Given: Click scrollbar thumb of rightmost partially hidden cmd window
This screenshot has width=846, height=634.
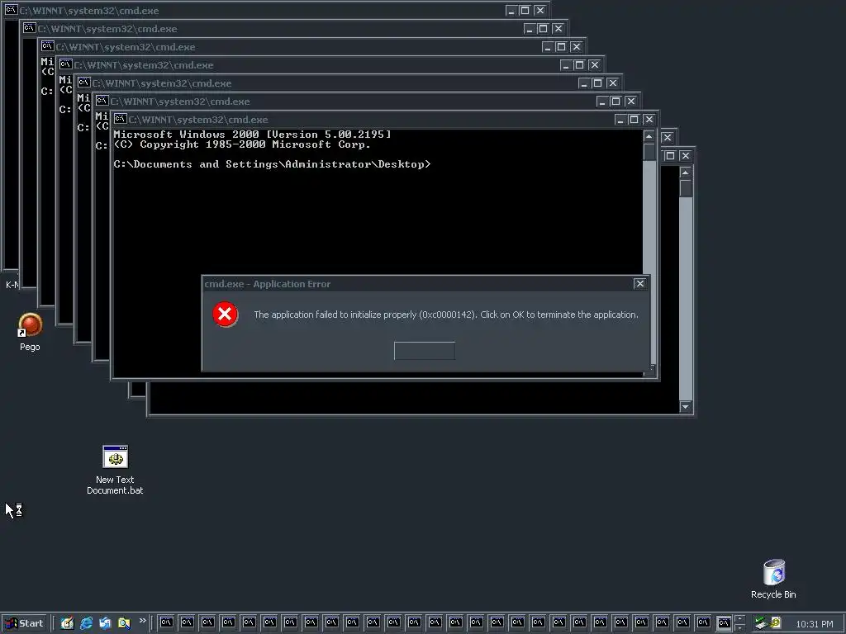Looking at the screenshot, I should (685, 188).
